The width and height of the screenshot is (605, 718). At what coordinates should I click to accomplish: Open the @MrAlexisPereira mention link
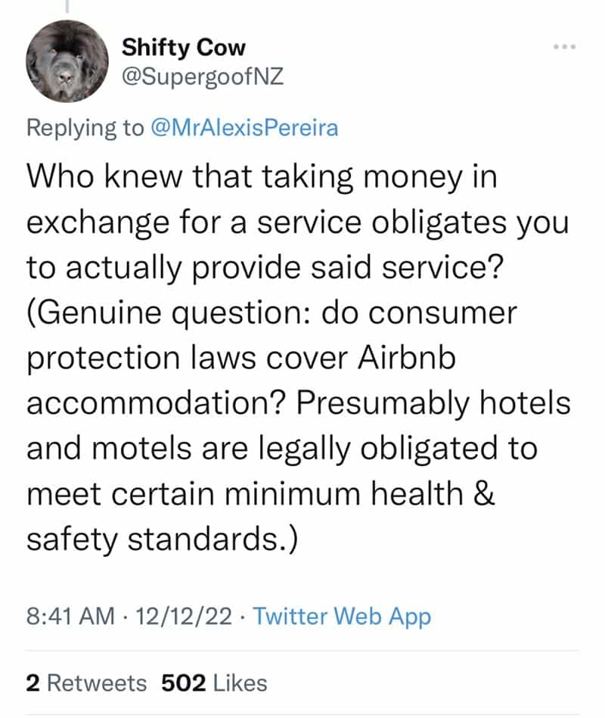[x=244, y=128]
